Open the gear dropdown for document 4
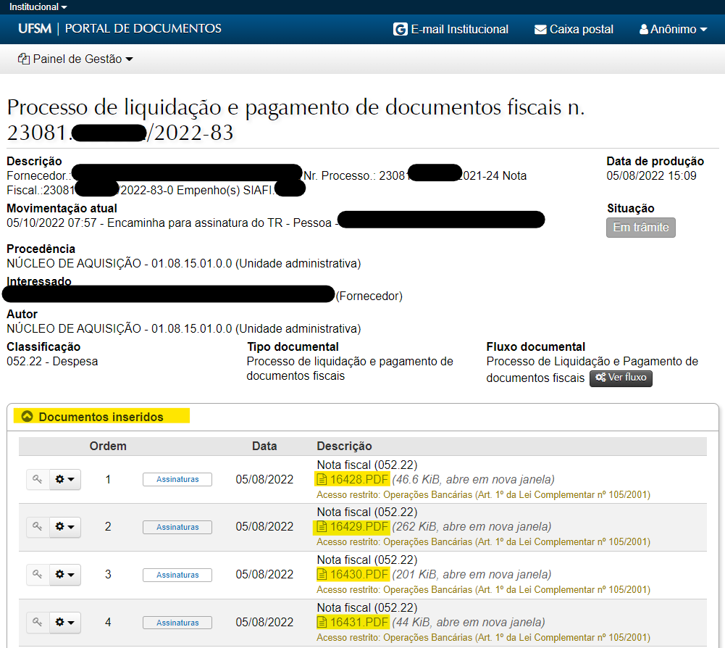The height and width of the screenshot is (648, 725). pyautogui.click(x=65, y=623)
